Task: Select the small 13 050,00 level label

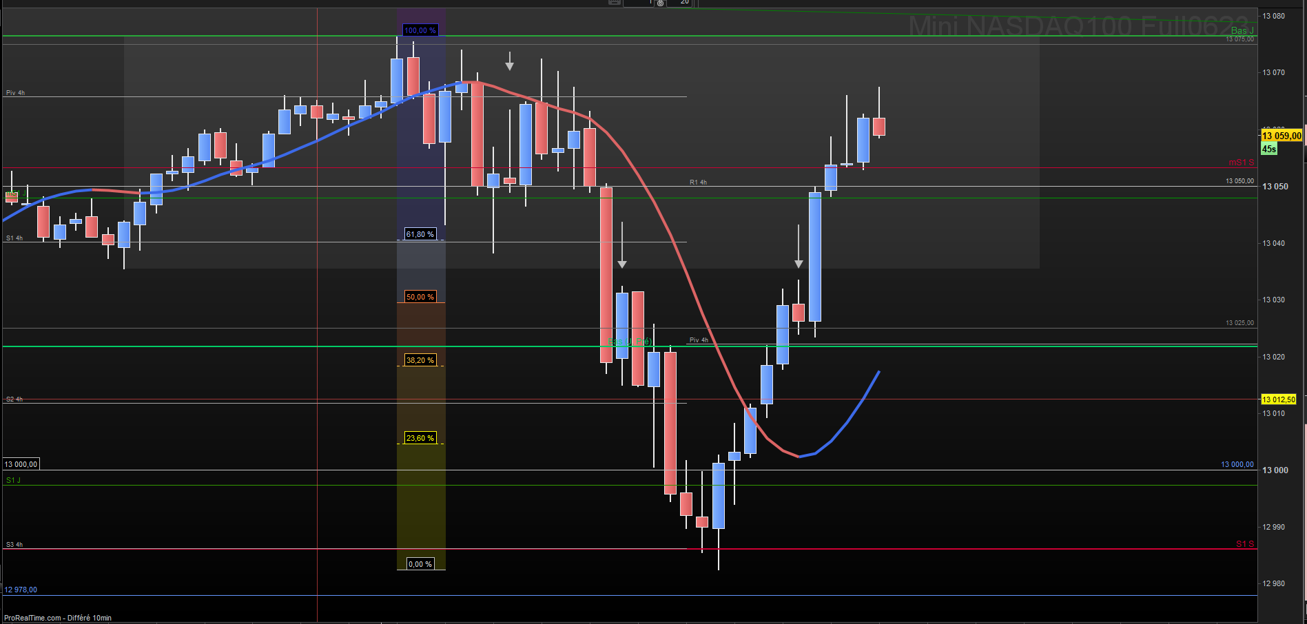Action: pos(1239,181)
